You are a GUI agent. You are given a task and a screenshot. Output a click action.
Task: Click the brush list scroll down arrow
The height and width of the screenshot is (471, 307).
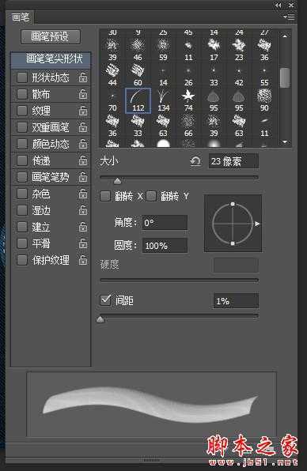point(285,141)
